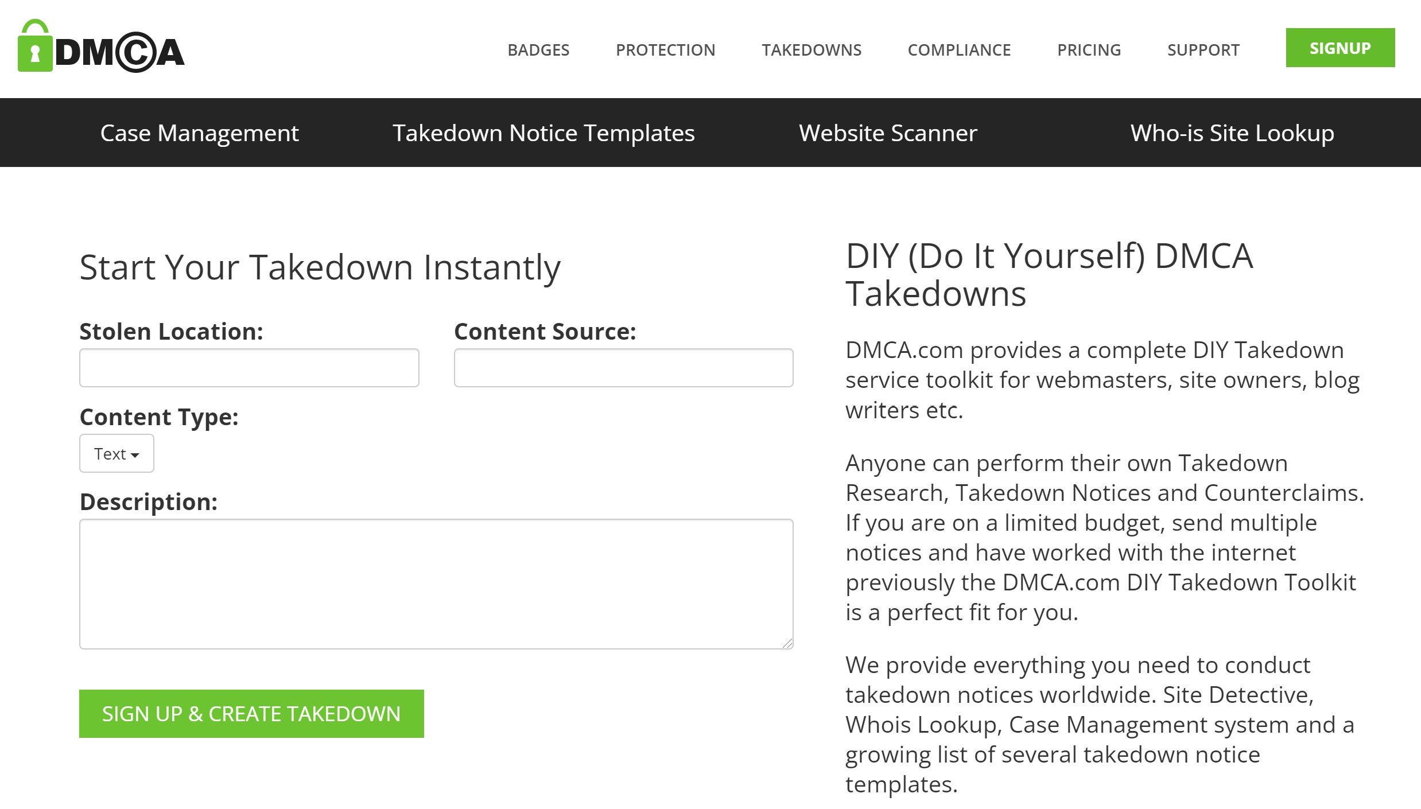Click the Start Your Takedown Instantly heading
The height and width of the screenshot is (809, 1421).
[x=320, y=267]
